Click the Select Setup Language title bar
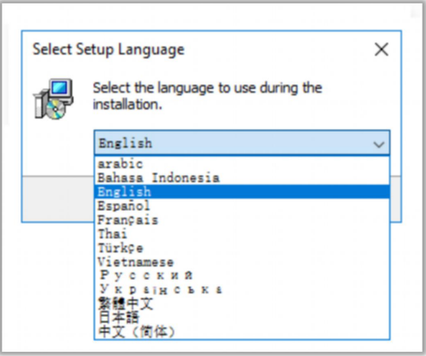The width and height of the screenshot is (426, 356). (198, 49)
